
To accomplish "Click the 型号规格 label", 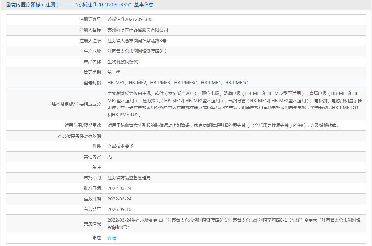I will tap(92, 83).
